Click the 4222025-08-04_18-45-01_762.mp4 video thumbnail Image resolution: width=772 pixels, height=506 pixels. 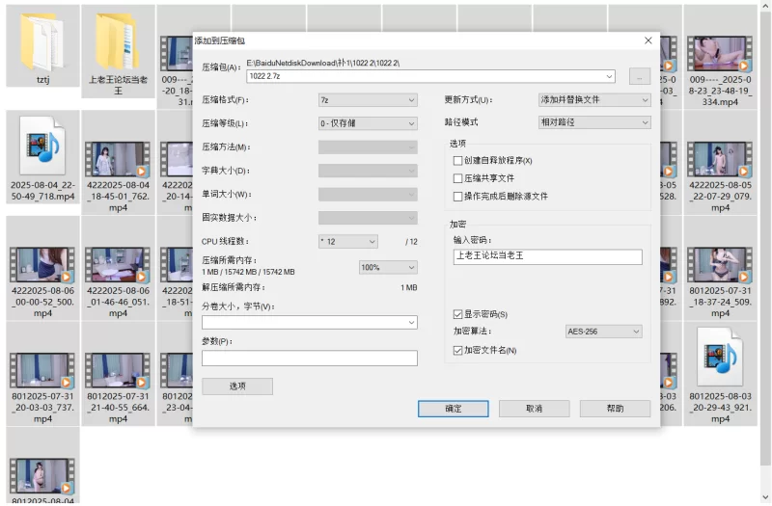pyautogui.click(x=118, y=156)
